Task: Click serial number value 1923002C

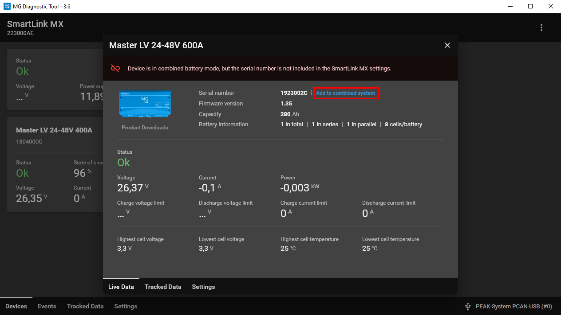Action: (294, 93)
